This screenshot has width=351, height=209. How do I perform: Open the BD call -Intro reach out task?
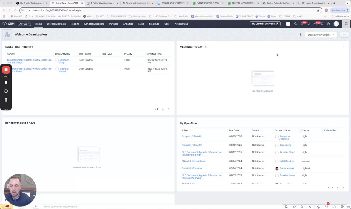coord(194,161)
